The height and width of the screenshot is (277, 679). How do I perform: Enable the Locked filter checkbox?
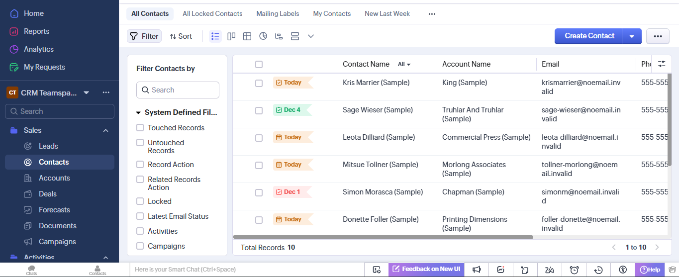click(140, 201)
